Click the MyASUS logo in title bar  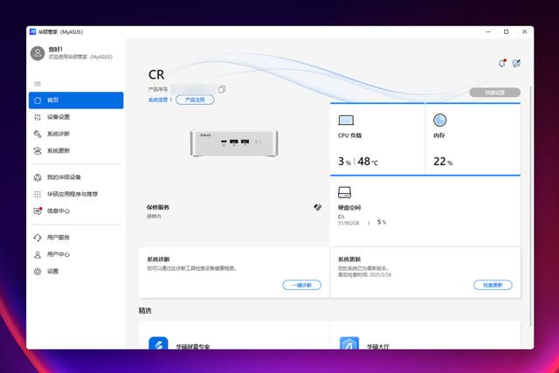(x=33, y=31)
